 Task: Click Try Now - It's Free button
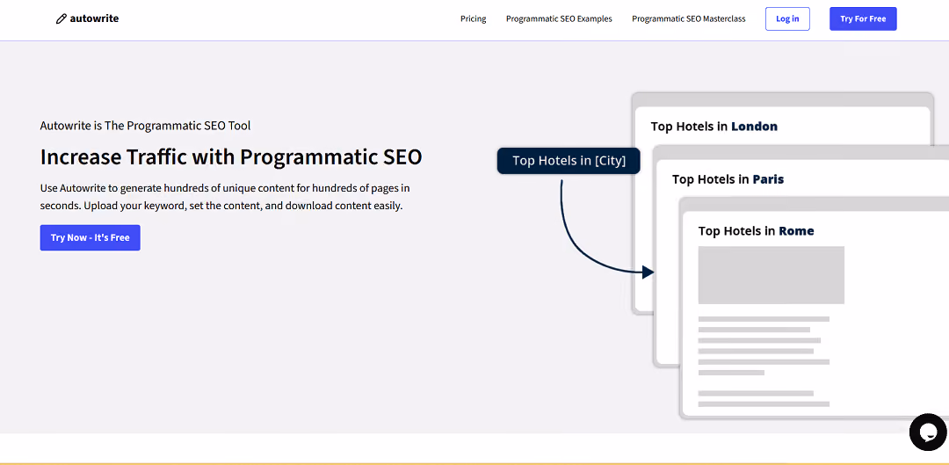(x=91, y=237)
